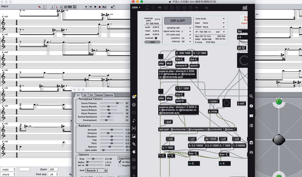
Task: Stop playback in the POLY editor toolbar
Action: [95, 7]
